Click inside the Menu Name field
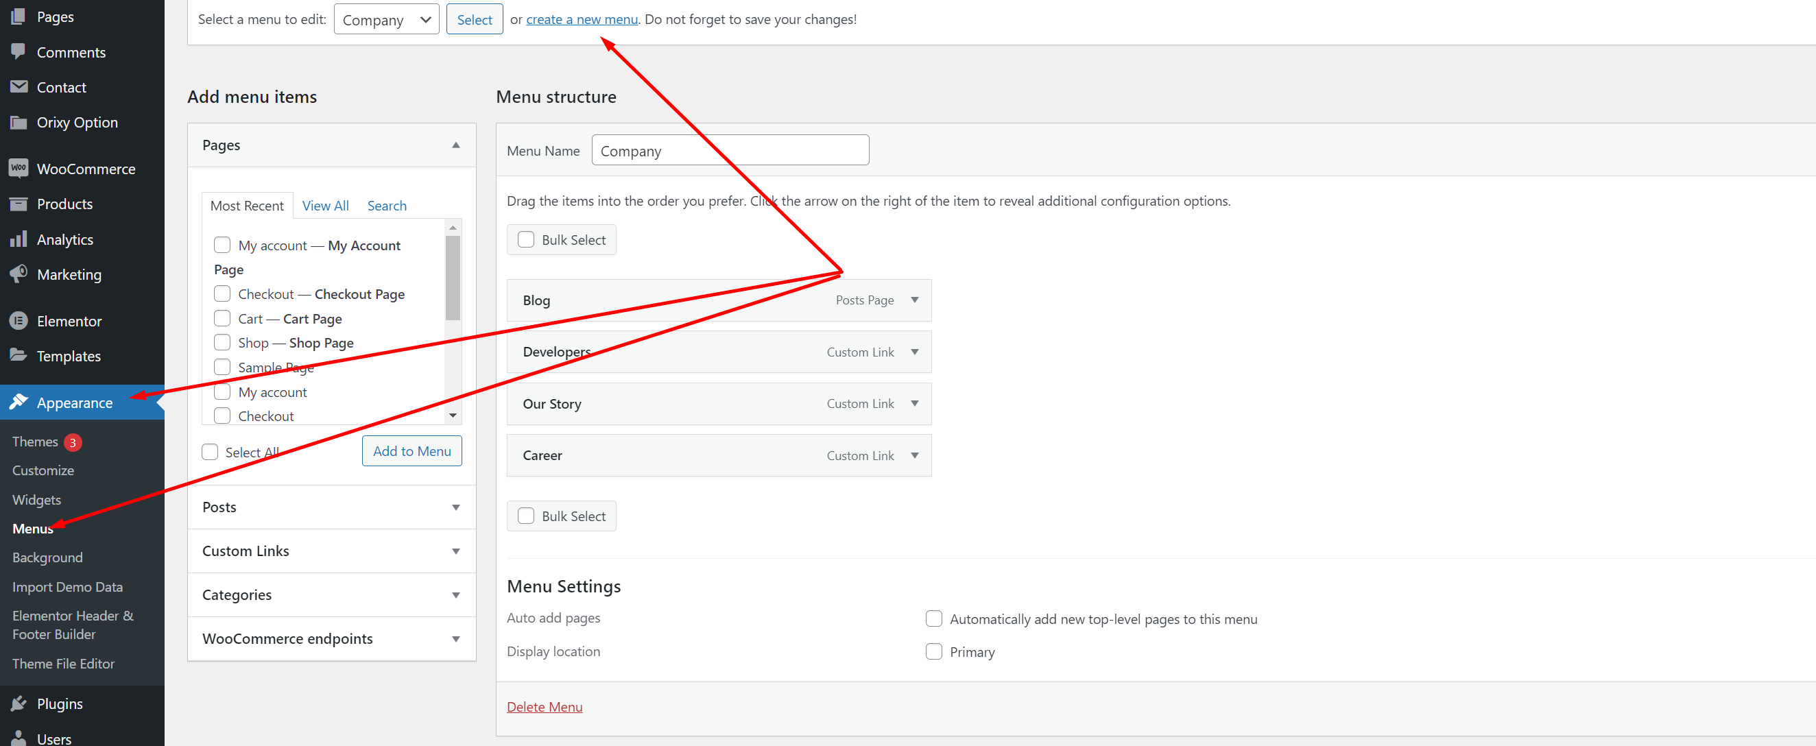Viewport: 1816px width, 746px height. (x=730, y=149)
